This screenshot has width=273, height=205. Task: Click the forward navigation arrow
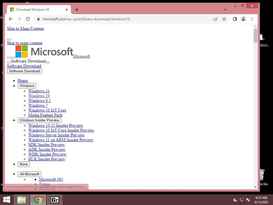tap(19, 19)
